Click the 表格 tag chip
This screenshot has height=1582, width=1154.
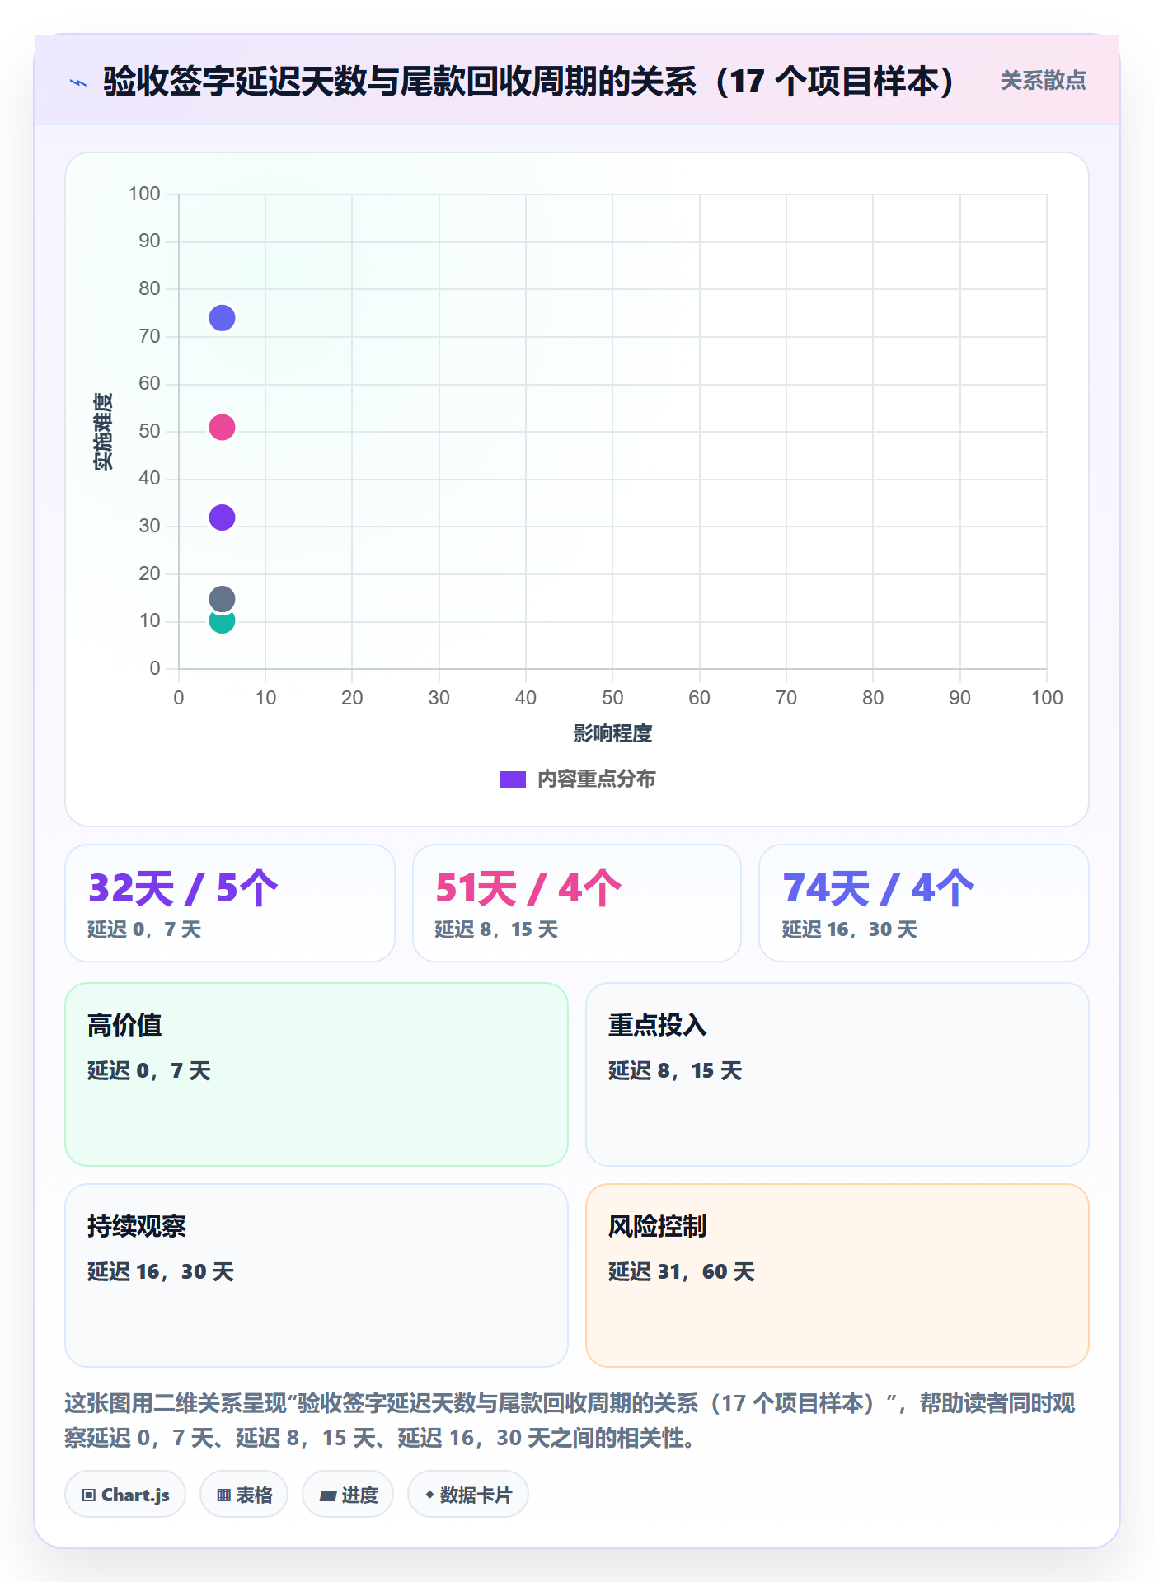tap(244, 1495)
